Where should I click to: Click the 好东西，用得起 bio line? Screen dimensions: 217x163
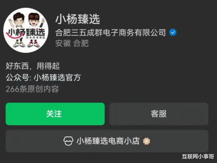point(33,66)
